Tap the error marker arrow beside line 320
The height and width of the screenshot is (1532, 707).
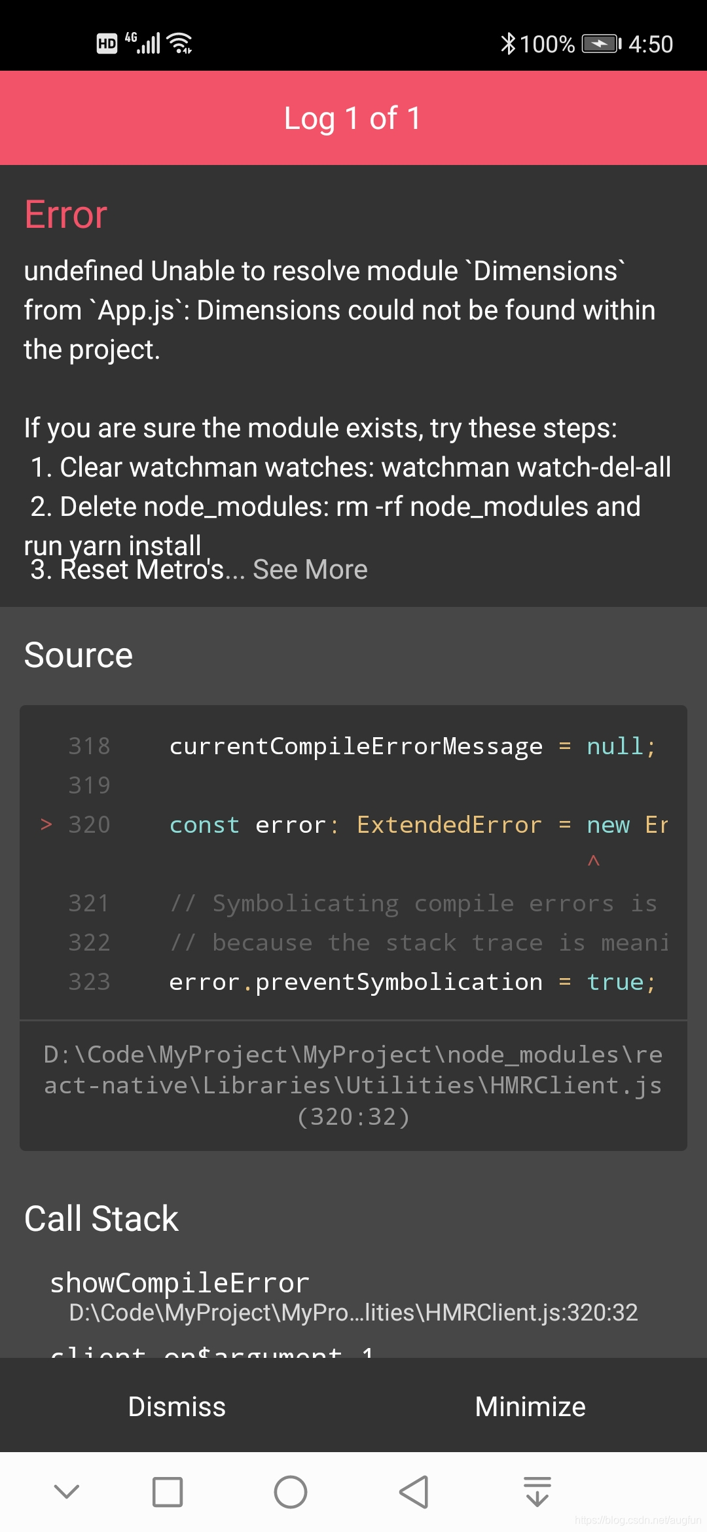coord(46,825)
